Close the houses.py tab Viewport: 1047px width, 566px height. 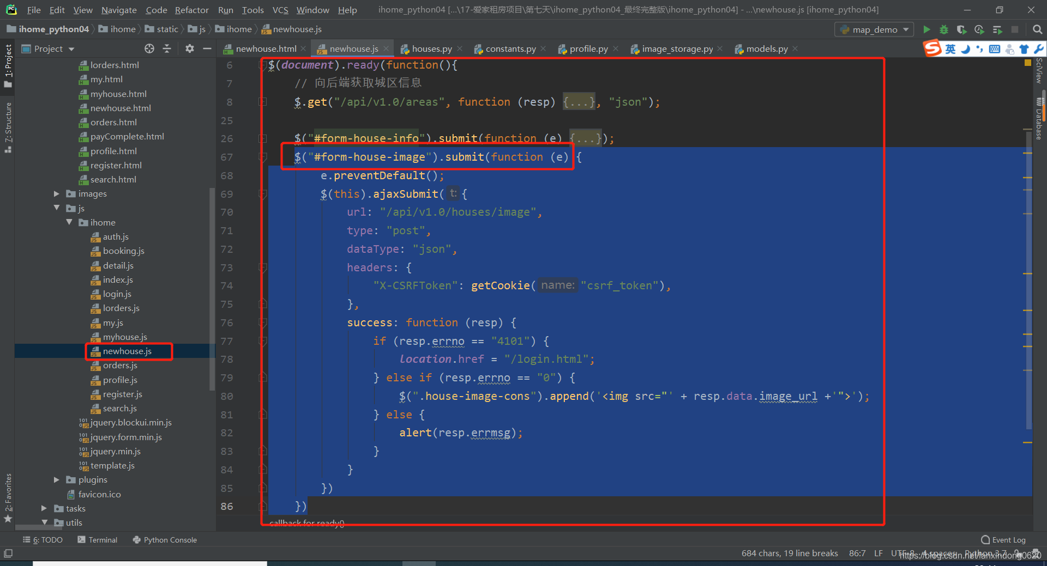pos(459,48)
